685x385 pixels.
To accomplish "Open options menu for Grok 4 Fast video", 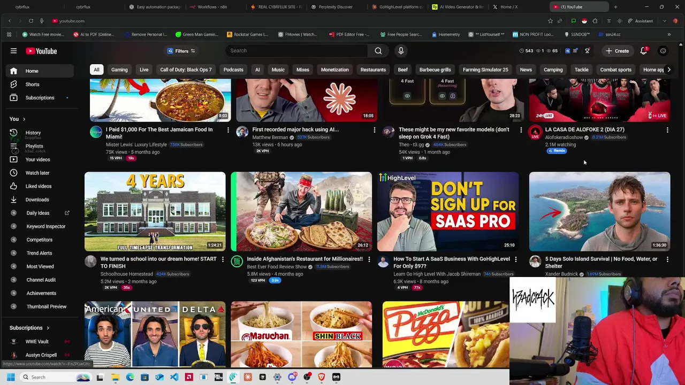I will coord(521,130).
